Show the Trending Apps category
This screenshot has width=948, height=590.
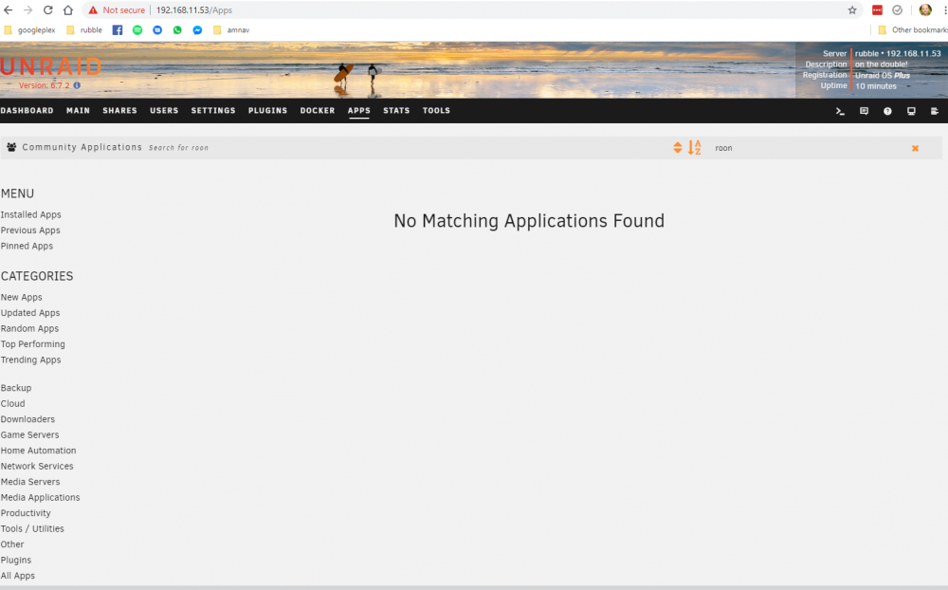point(31,360)
